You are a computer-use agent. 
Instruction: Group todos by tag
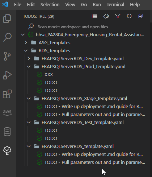106,16
